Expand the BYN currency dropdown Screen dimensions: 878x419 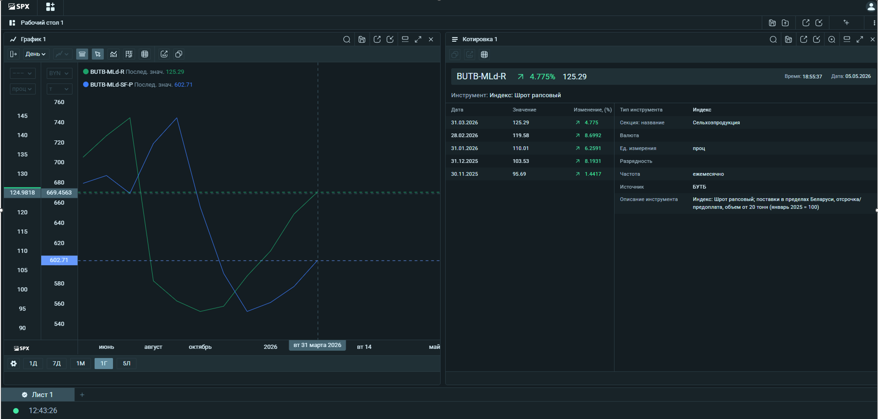point(59,73)
